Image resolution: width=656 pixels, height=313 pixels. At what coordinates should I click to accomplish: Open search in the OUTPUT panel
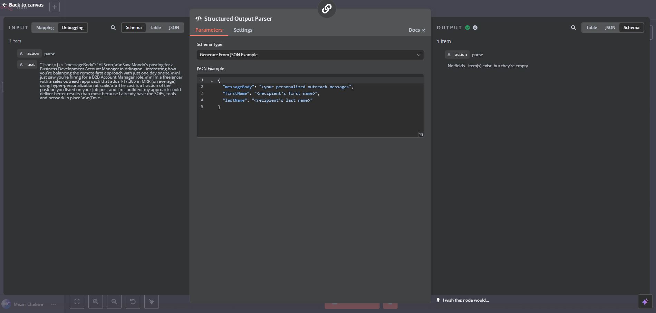(x=573, y=28)
